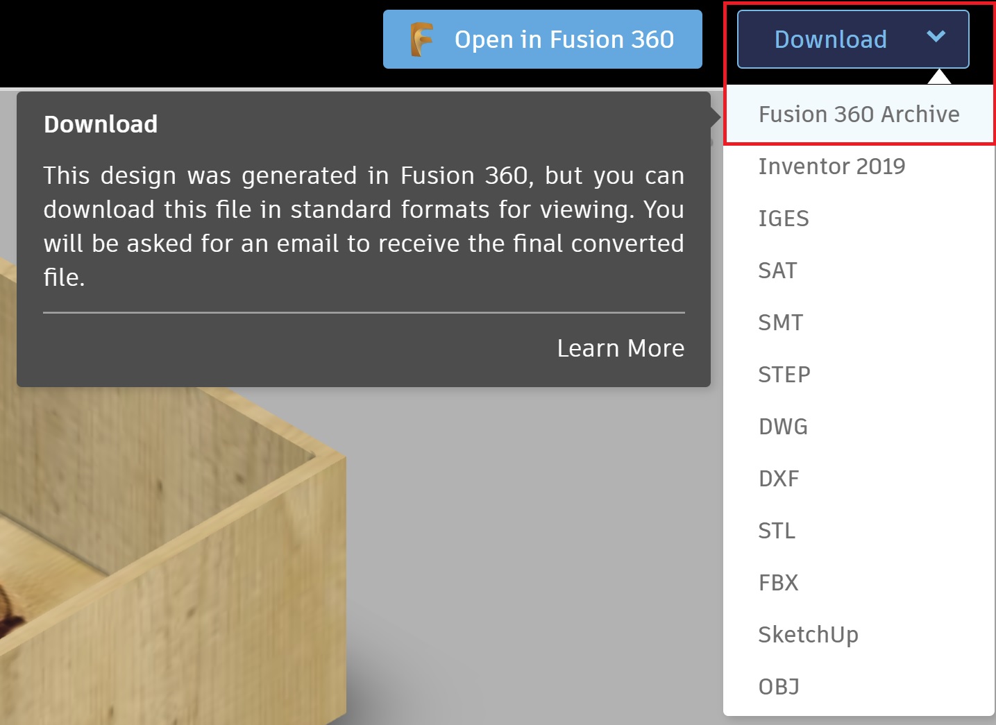Collapse the Download dropdown chevron
Viewport: 996px width, 725px height.
coord(936,37)
